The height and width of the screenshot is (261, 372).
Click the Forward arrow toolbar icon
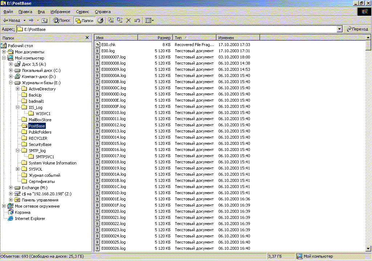click(x=31, y=20)
